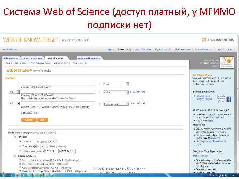Screen dimensions: 239x179
Task: Open the Advanced Search sub-tab
Action: 62,63
